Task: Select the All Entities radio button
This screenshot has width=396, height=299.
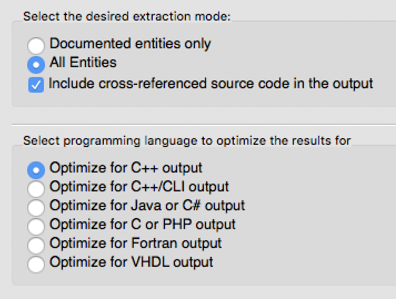Action: pos(36,64)
